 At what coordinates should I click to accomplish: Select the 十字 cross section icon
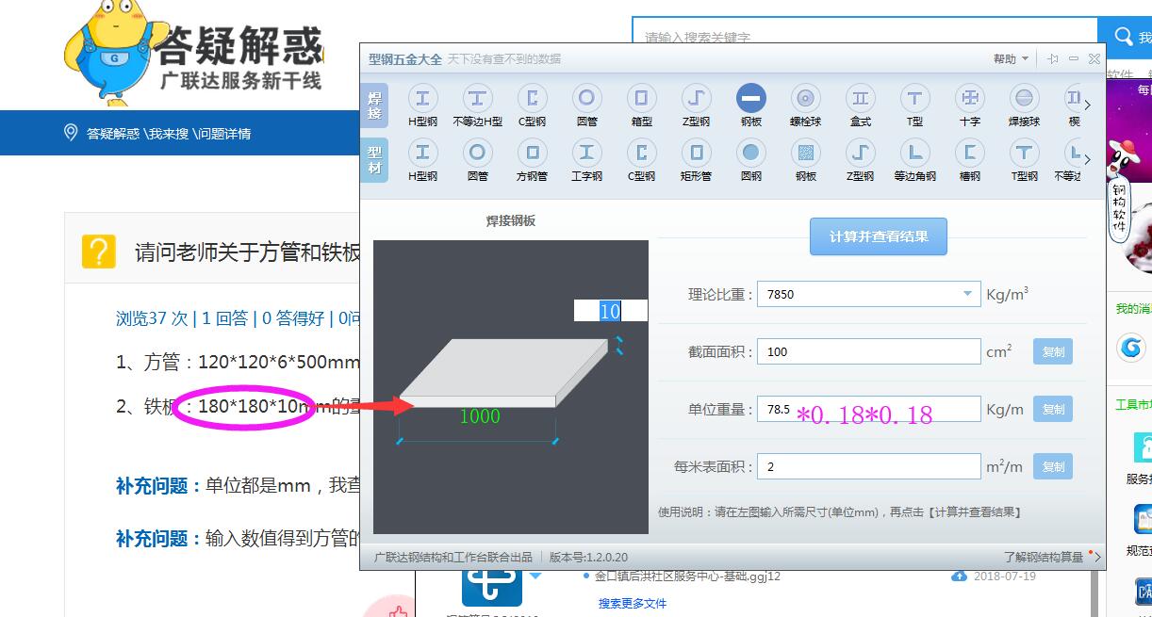pyautogui.click(x=969, y=105)
